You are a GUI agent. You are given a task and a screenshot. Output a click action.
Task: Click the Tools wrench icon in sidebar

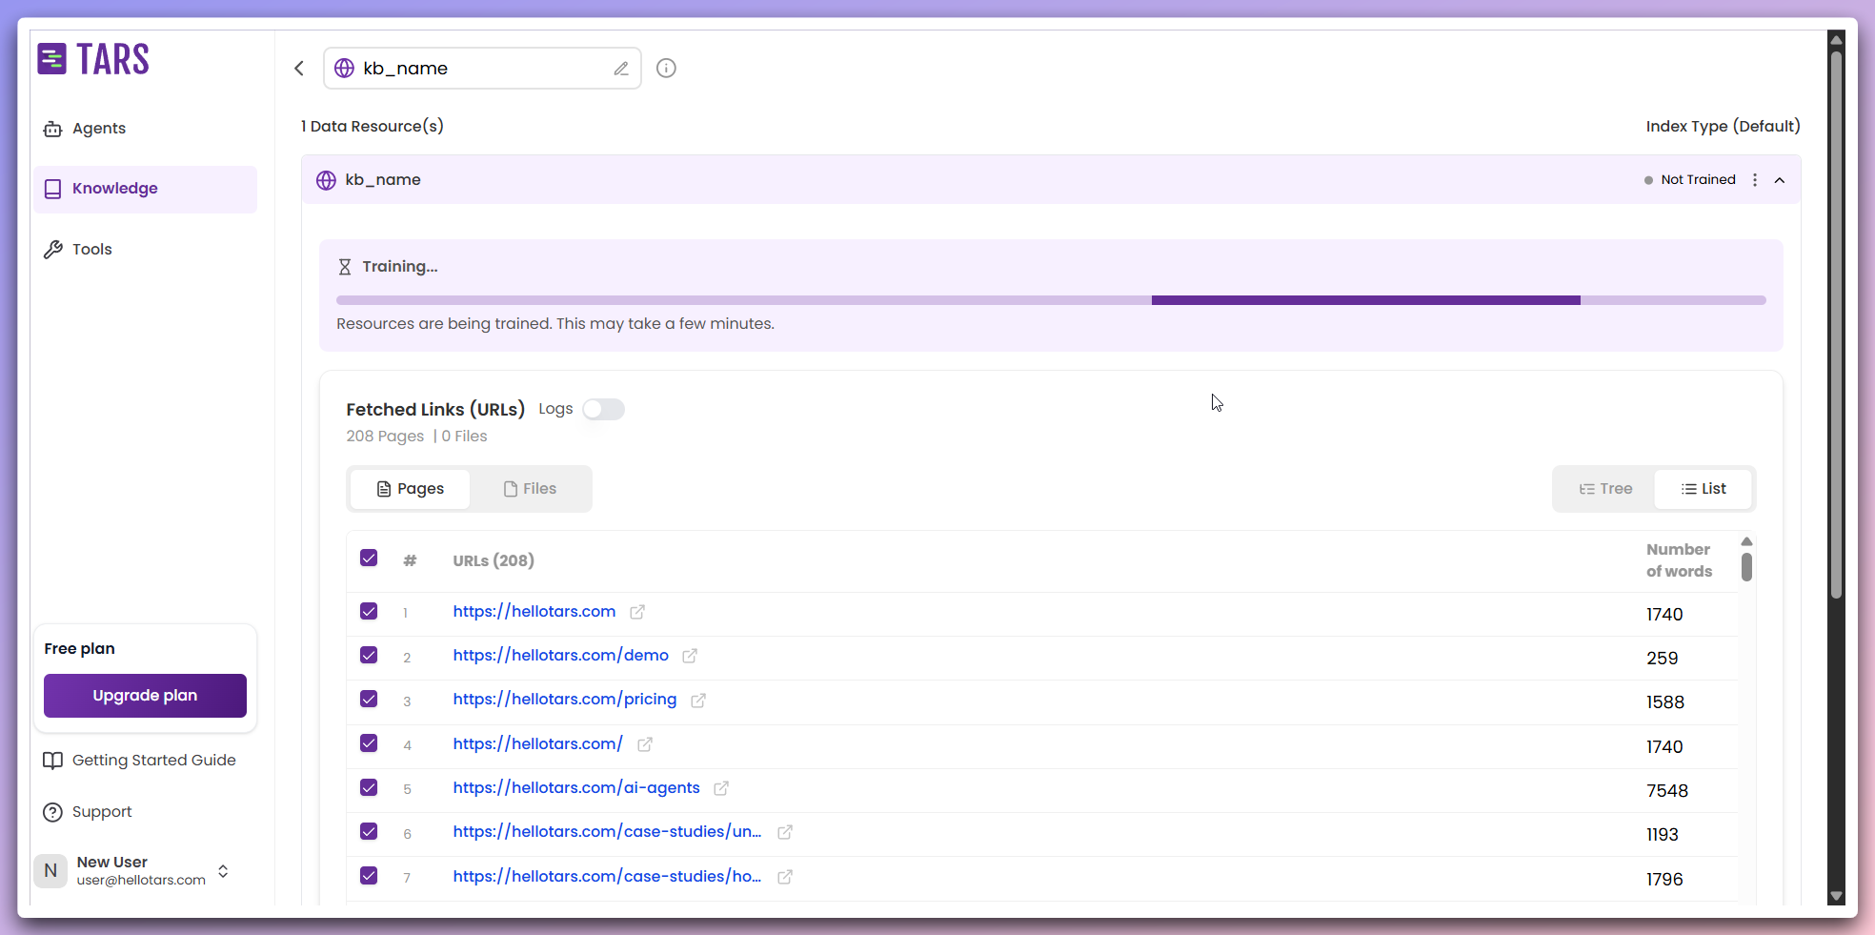click(x=52, y=250)
